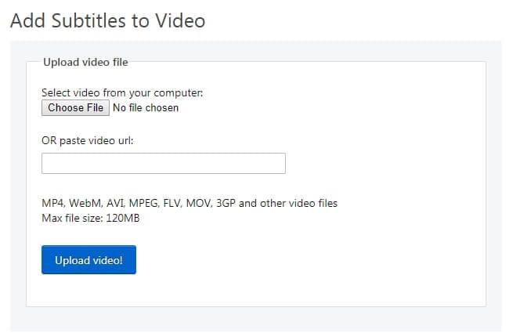Click 'Video' at the heading's end
This screenshot has height=333, width=520.
pyautogui.click(x=179, y=20)
